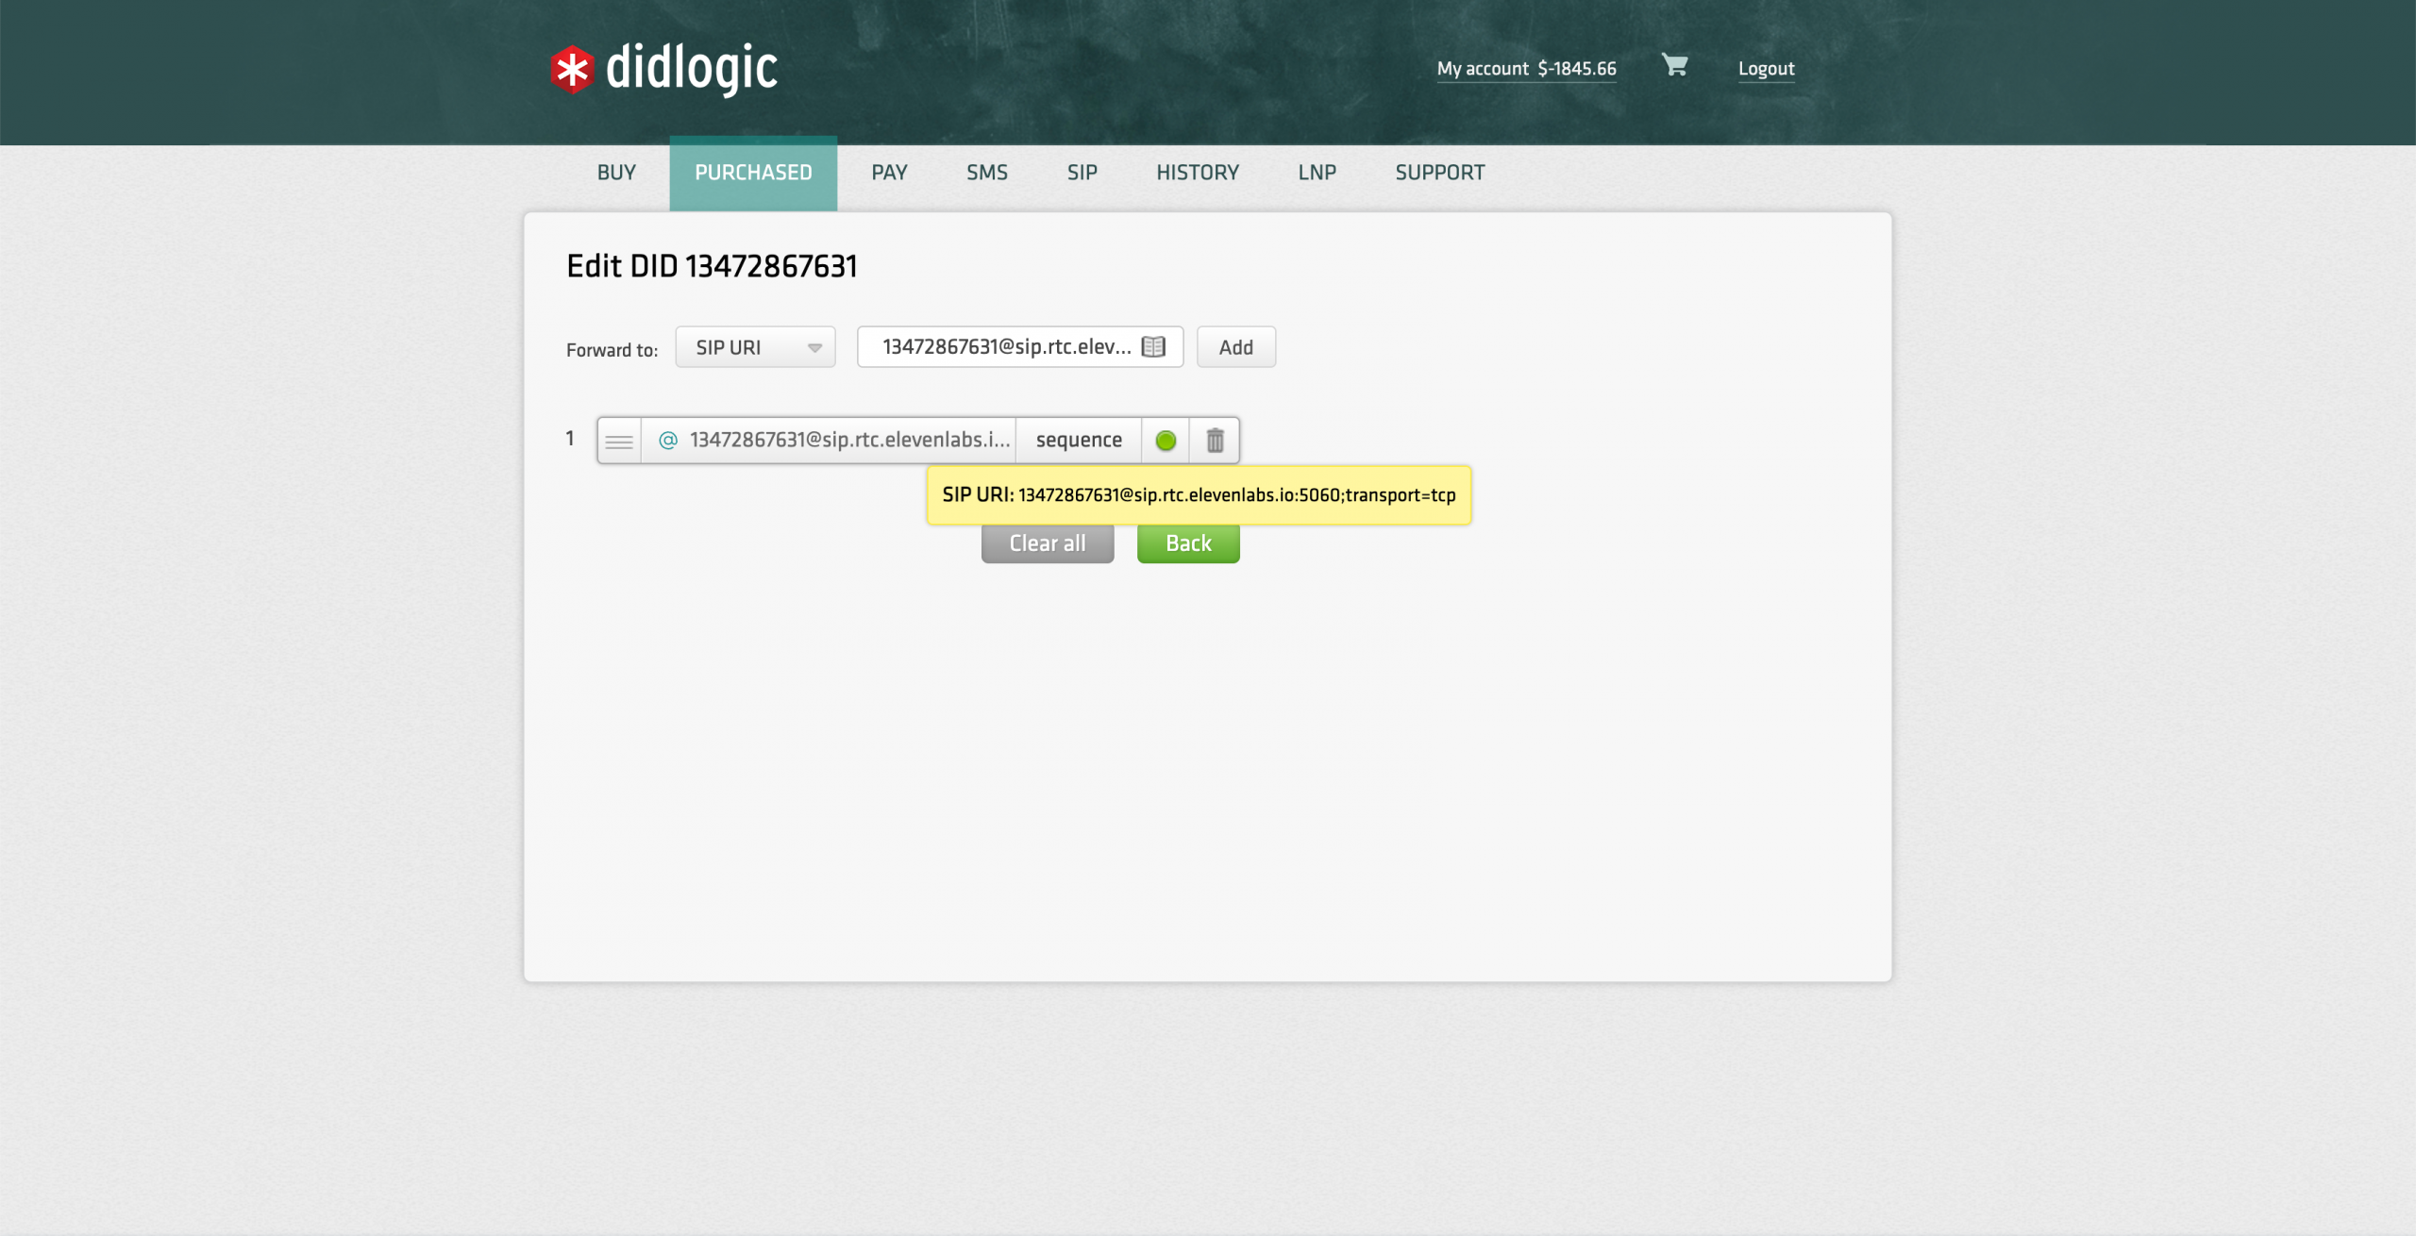Go to the HISTORY tab
Viewport: 2416px width, 1236px height.
1197,173
